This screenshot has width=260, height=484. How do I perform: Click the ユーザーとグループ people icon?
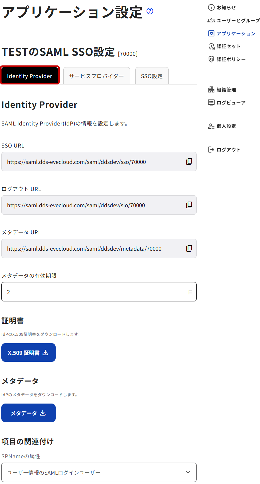click(211, 20)
